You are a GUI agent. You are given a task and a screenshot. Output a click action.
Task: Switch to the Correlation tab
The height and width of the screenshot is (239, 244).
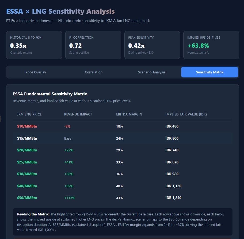coord(94,72)
